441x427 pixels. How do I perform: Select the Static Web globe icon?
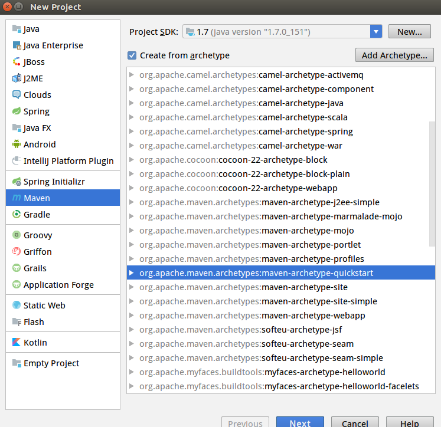click(x=17, y=306)
